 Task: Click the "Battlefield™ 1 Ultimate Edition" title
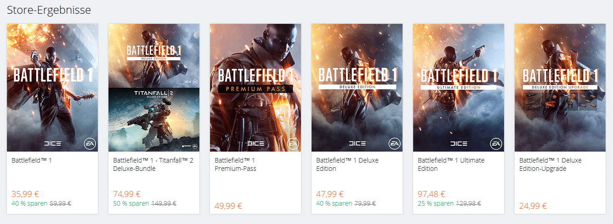click(451, 164)
